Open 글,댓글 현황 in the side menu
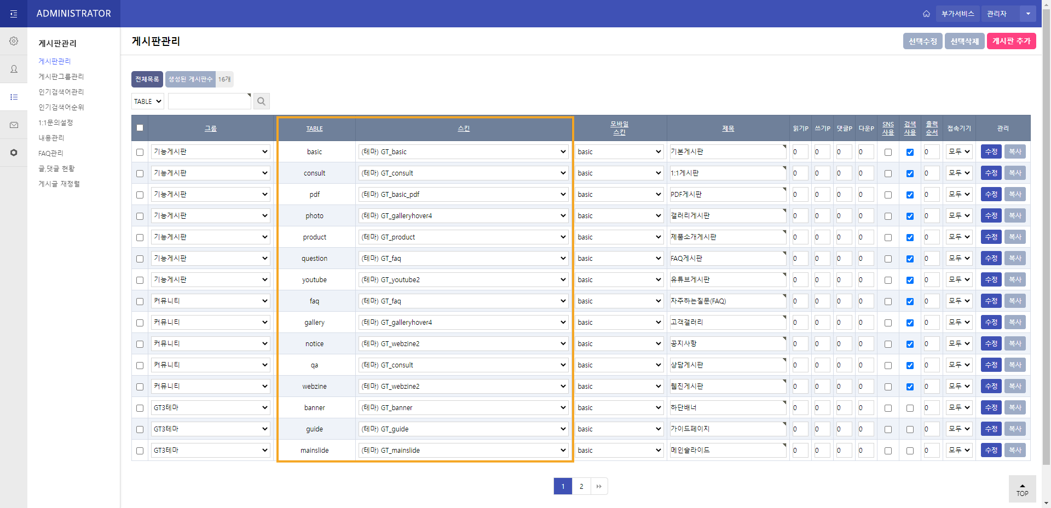This screenshot has width=1051, height=508. pos(56,168)
